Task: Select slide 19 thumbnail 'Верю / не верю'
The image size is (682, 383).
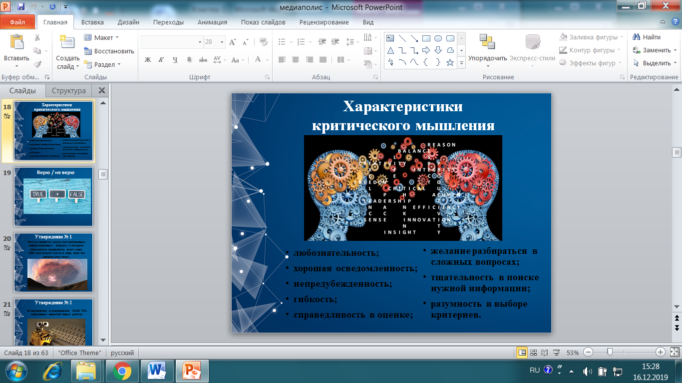Action: point(52,196)
